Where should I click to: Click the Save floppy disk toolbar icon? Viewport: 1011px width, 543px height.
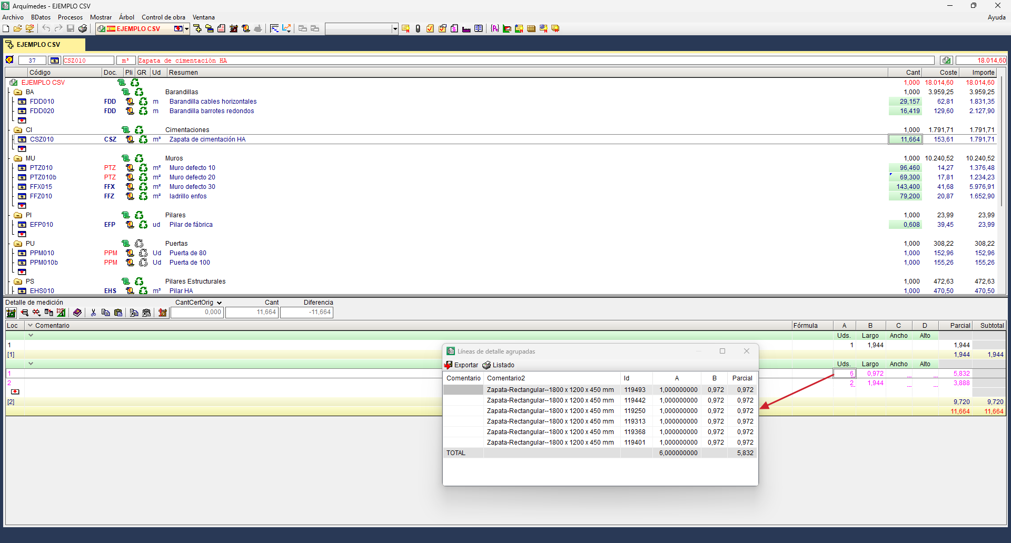tap(71, 28)
